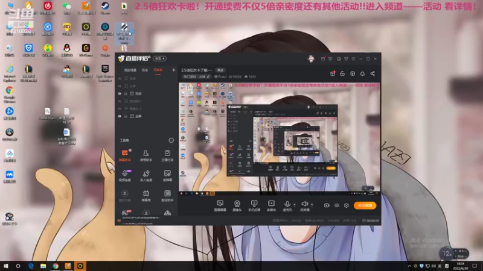
Task: Open the 虚拟形象 virtual avatar tool
Action: pos(125,196)
